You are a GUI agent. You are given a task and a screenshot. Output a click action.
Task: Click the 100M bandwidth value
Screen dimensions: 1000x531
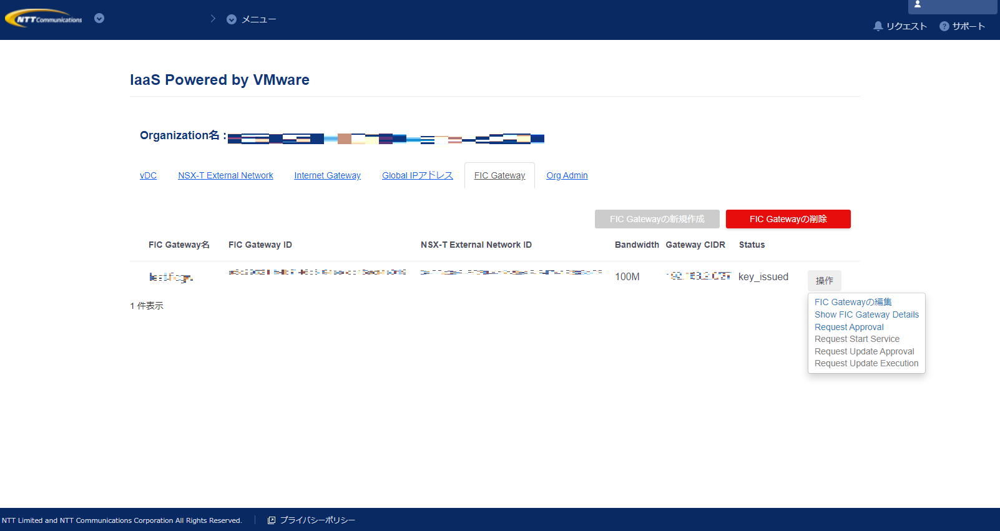click(x=627, y=277)
